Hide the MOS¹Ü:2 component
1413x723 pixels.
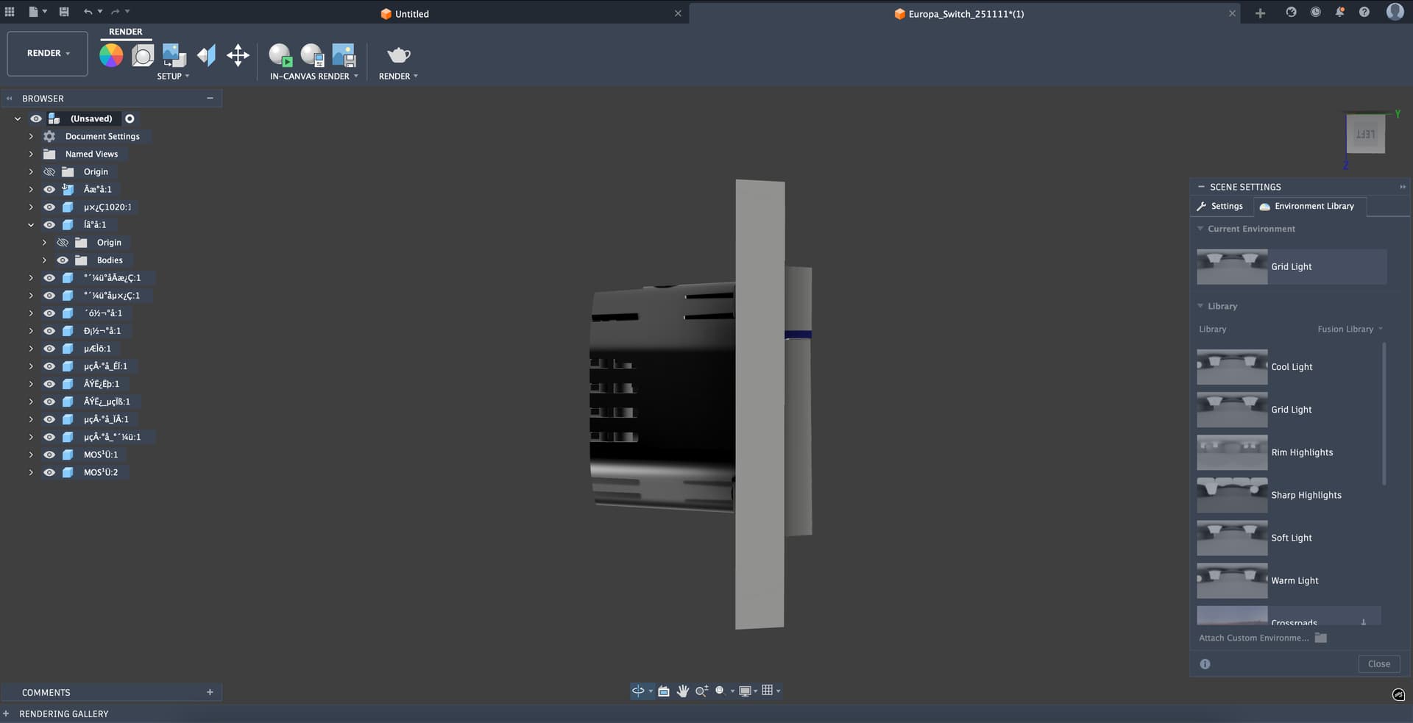click(49, 472)
